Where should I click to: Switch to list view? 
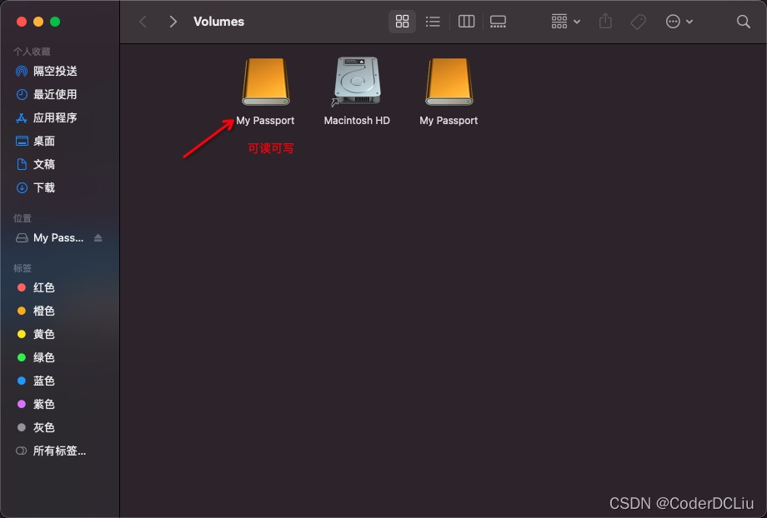coord(433,22)
